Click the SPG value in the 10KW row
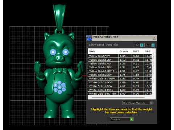This screenshot has height=130, width=174. click(148, 86)
